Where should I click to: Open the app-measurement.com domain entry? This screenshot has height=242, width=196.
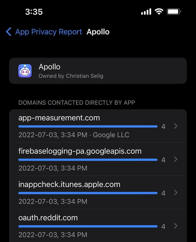[x=98, y=126]
